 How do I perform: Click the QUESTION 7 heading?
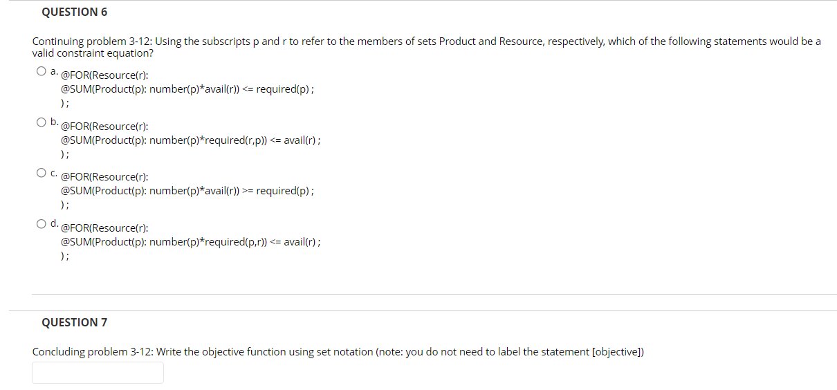[x=75, y=322]
